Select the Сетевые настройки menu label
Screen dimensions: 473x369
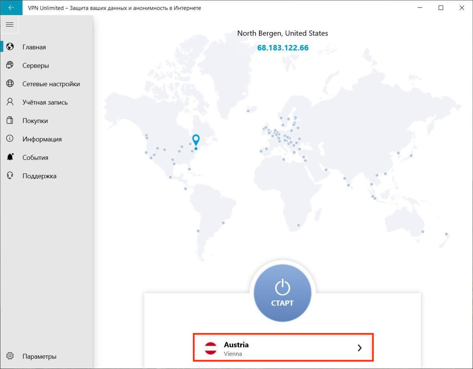point(51,84)
